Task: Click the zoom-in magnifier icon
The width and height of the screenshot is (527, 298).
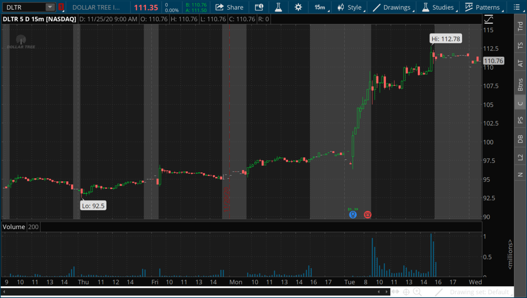Action: click(417, 291)
